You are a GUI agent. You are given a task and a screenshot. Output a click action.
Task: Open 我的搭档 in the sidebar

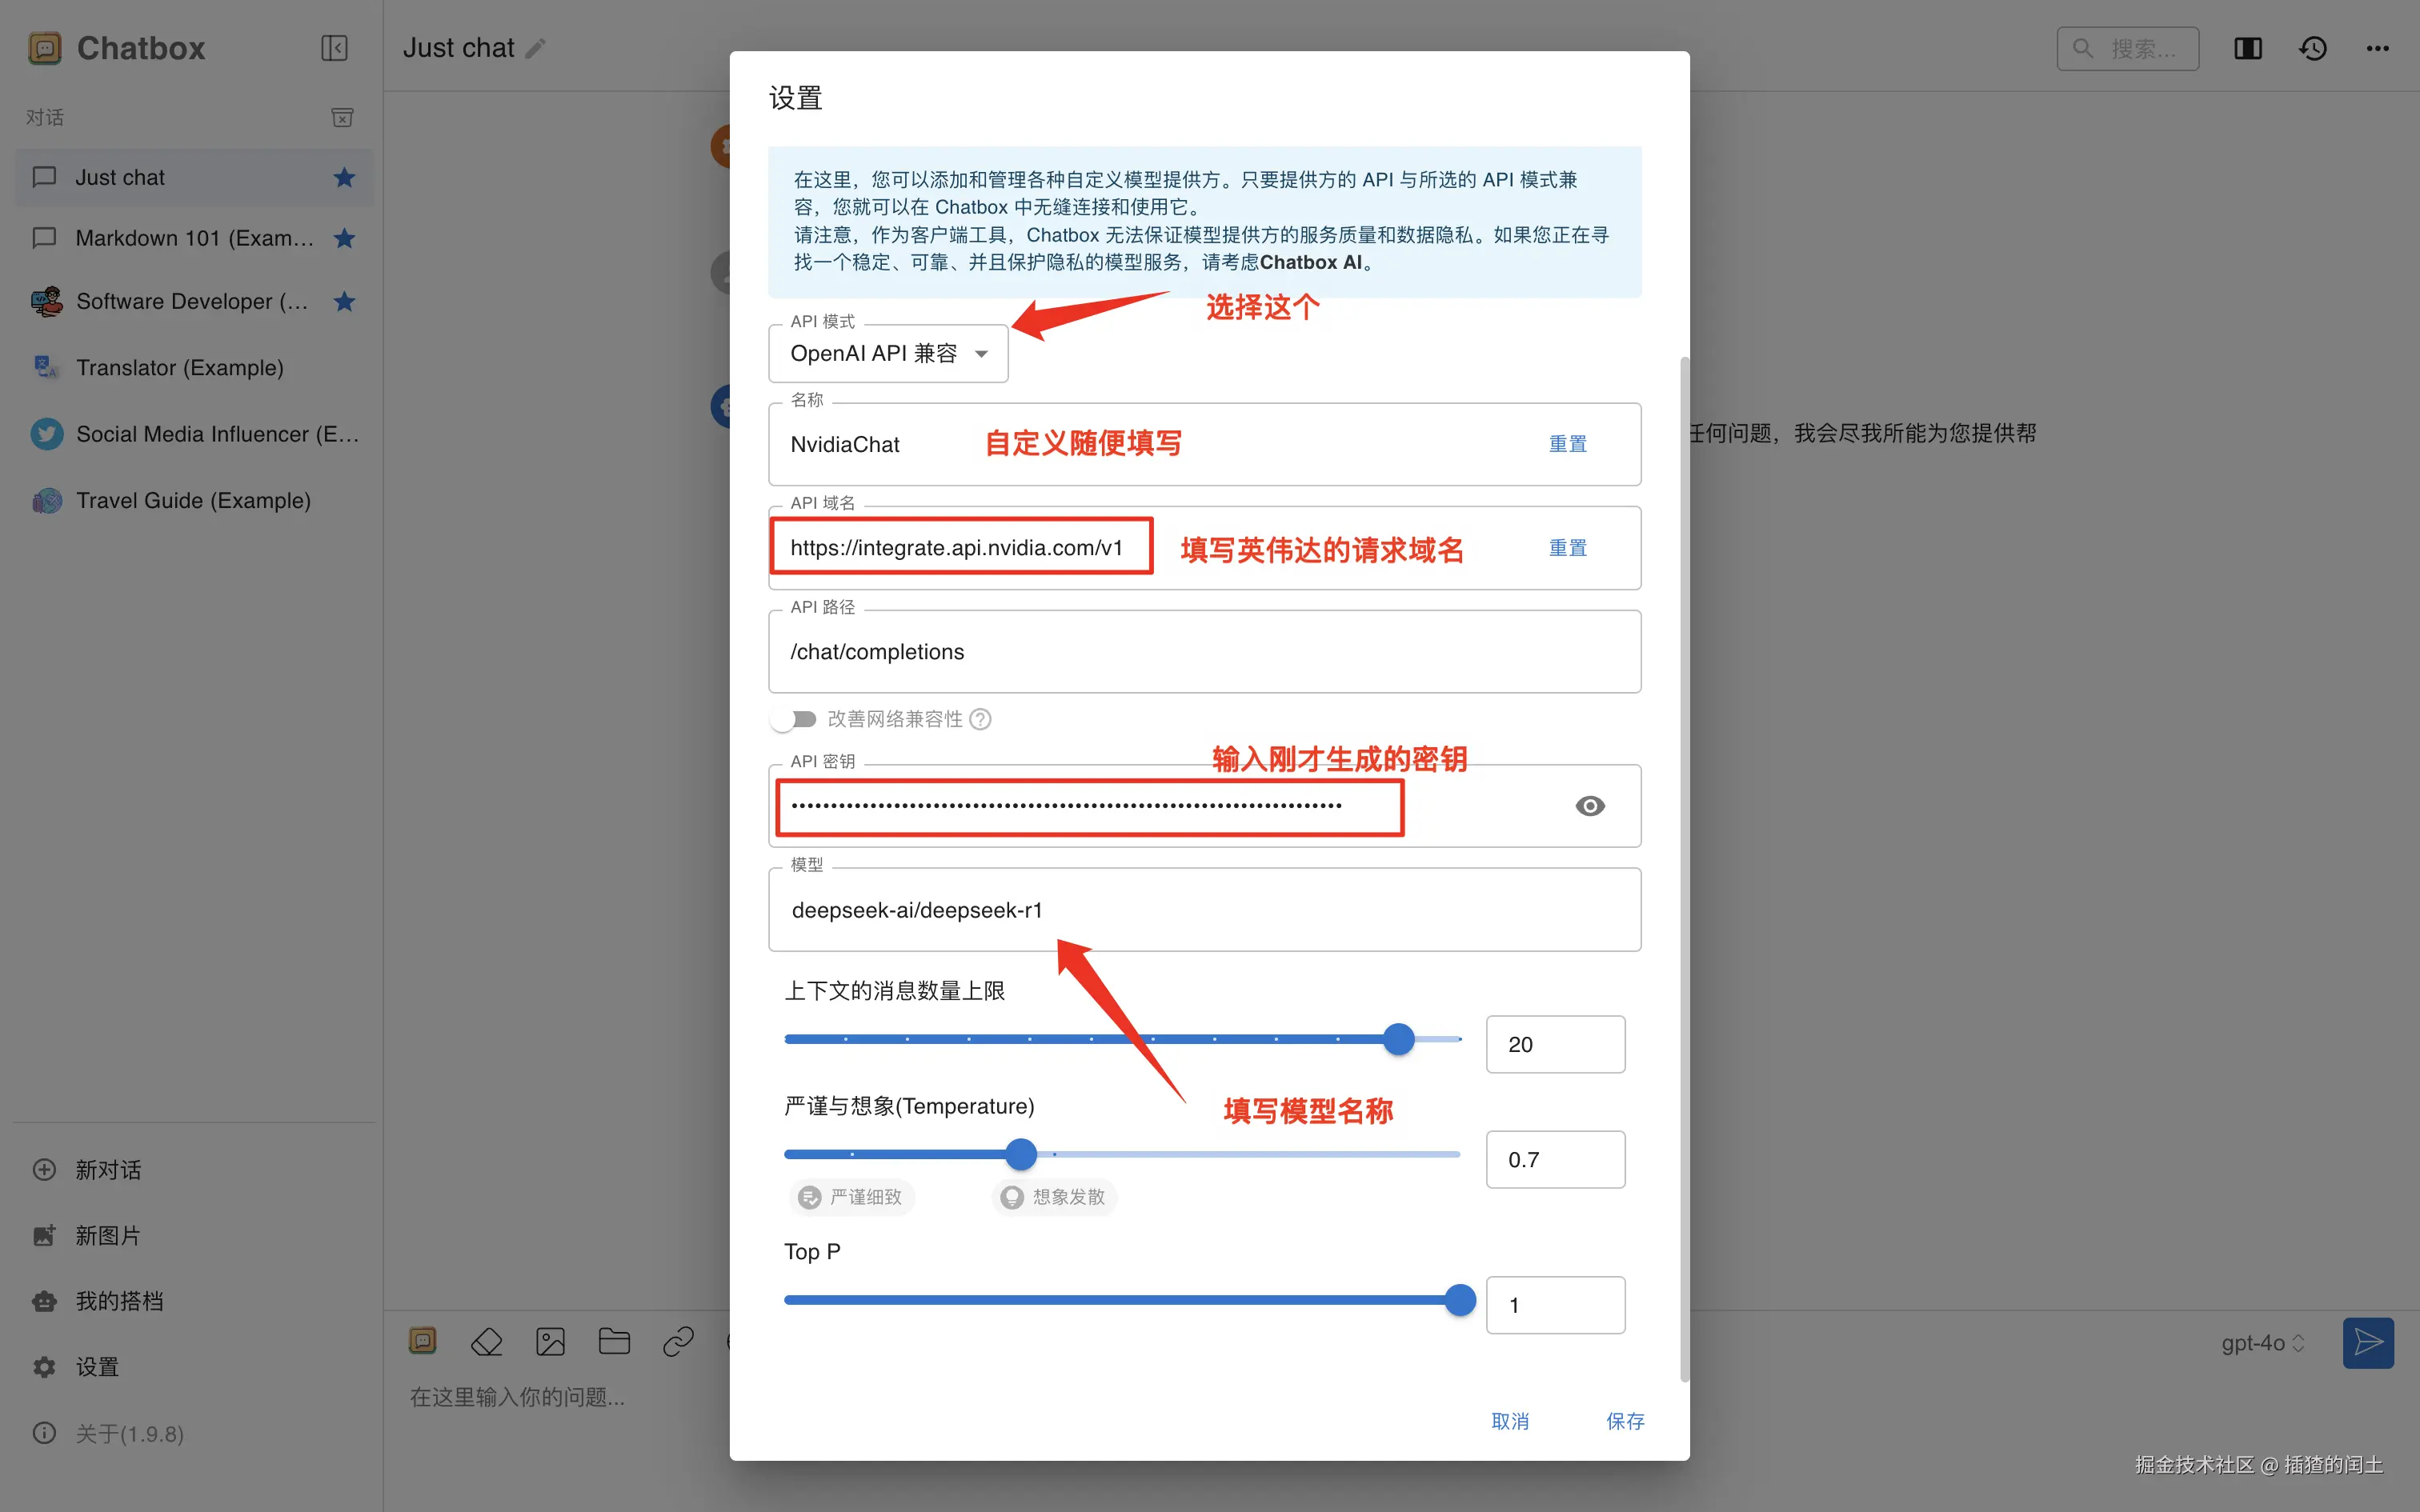pos(119,1301)
